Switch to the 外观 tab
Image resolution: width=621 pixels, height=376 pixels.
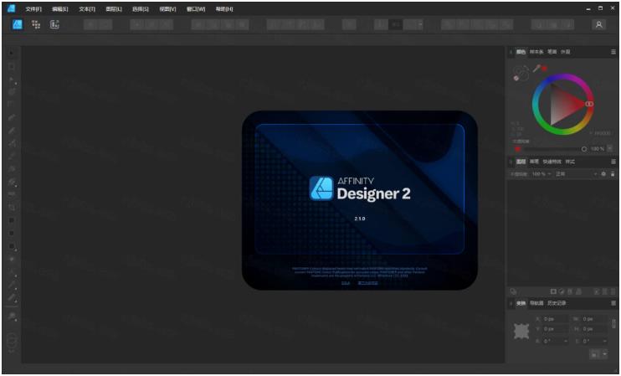[x=565, y=52]
